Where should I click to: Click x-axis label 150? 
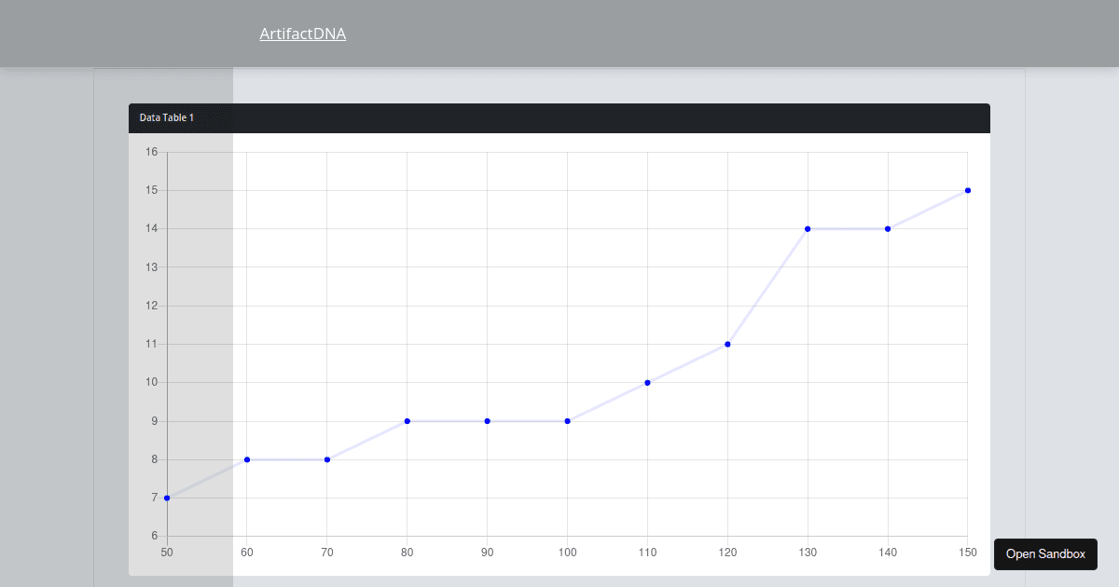tap(968, 553)
